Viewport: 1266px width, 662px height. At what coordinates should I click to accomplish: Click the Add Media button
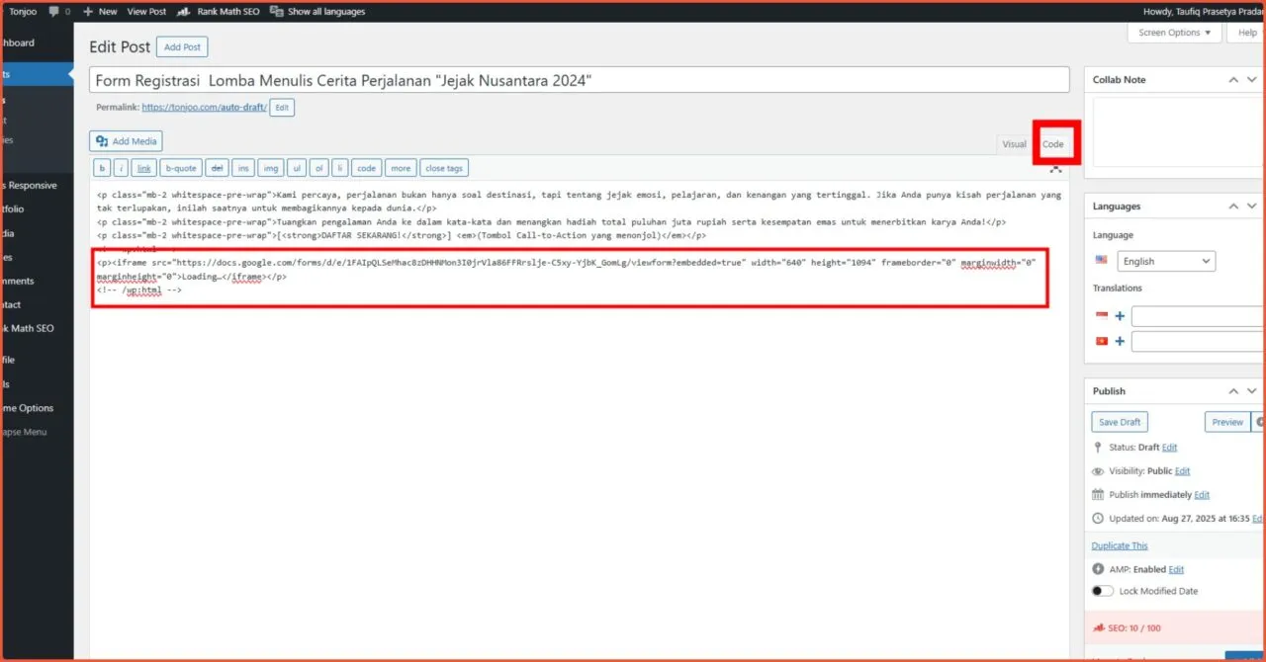click(126, 141)
